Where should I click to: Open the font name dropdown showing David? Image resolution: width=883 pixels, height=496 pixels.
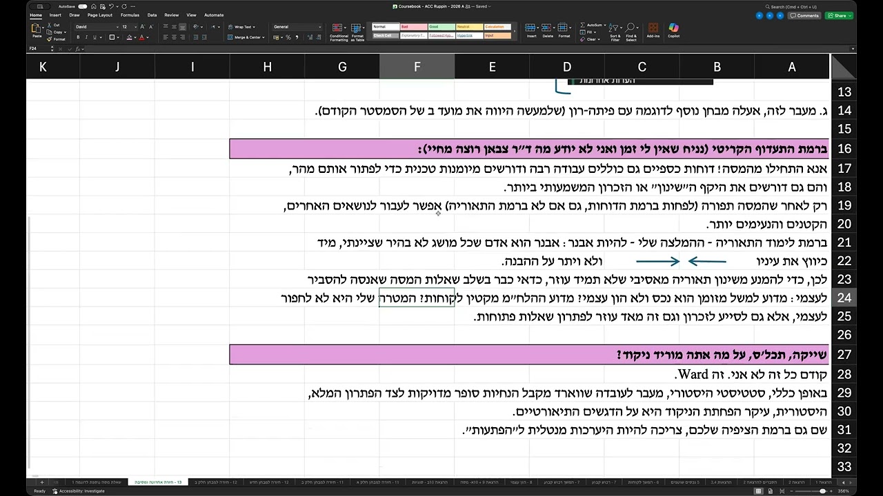tap(96, 27)
